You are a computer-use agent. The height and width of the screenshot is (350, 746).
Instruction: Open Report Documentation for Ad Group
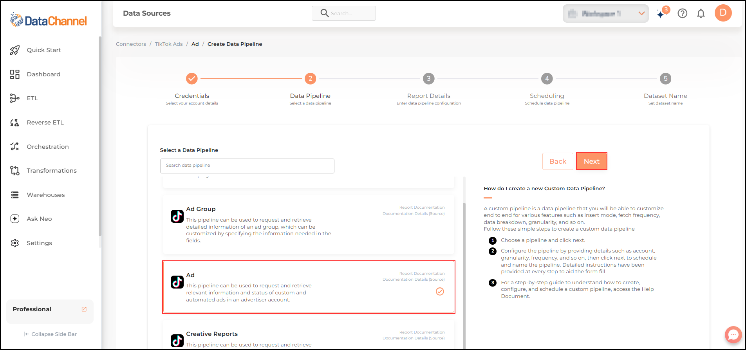tap(422, 207)
